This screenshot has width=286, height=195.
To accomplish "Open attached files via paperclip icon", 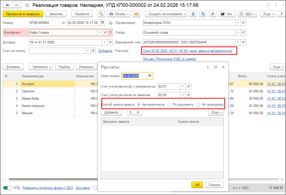I will 212,14.
